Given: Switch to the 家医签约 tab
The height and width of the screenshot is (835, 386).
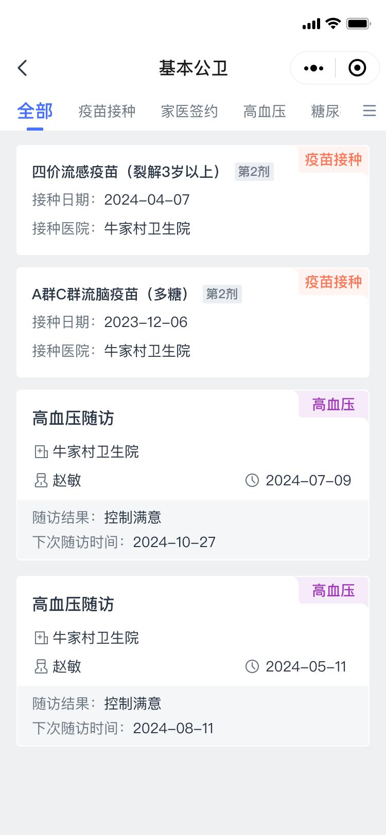Looking at the screenshot, I should pos(189,111).
